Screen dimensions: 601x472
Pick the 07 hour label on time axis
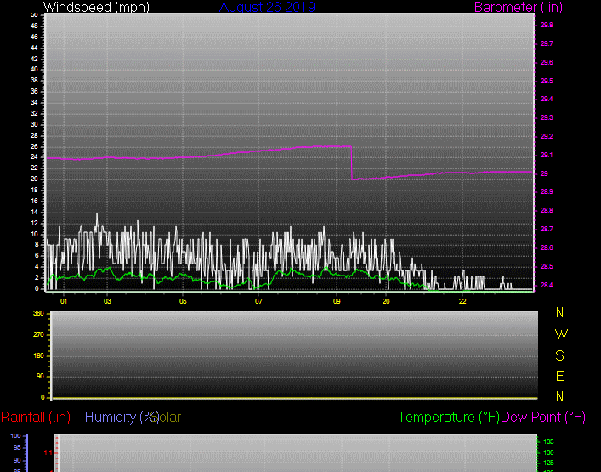(x=258, y=301)
